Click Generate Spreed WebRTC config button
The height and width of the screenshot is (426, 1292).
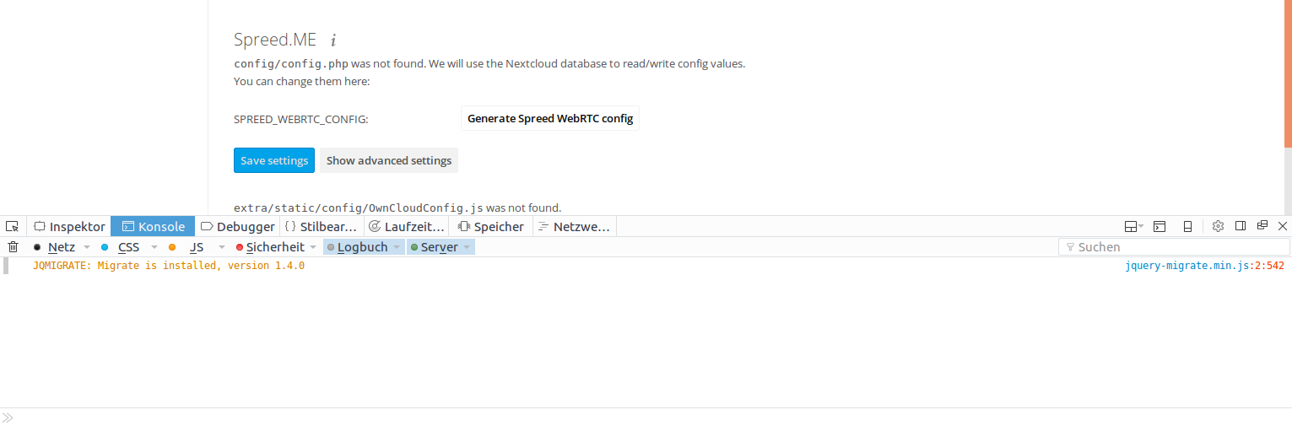550,118
